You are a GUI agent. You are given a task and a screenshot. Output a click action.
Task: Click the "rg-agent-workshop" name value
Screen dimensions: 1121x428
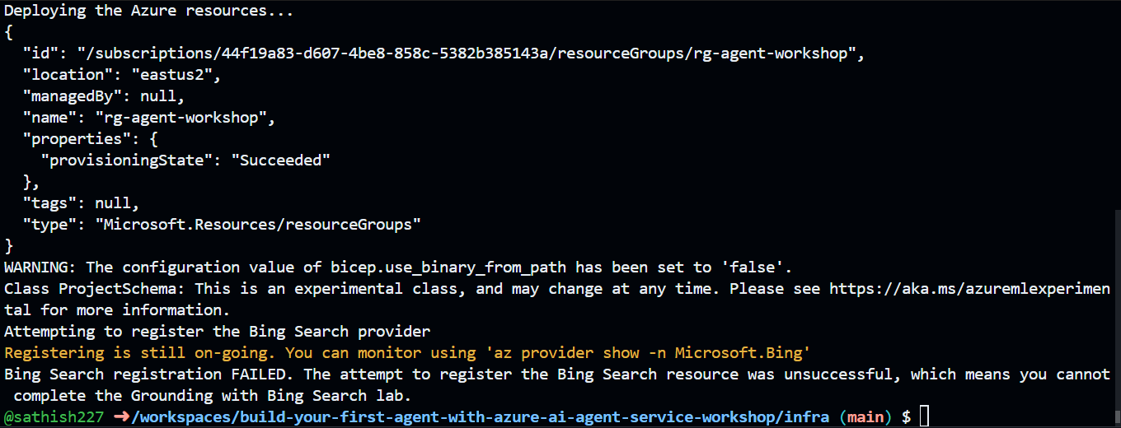(186, 118)
